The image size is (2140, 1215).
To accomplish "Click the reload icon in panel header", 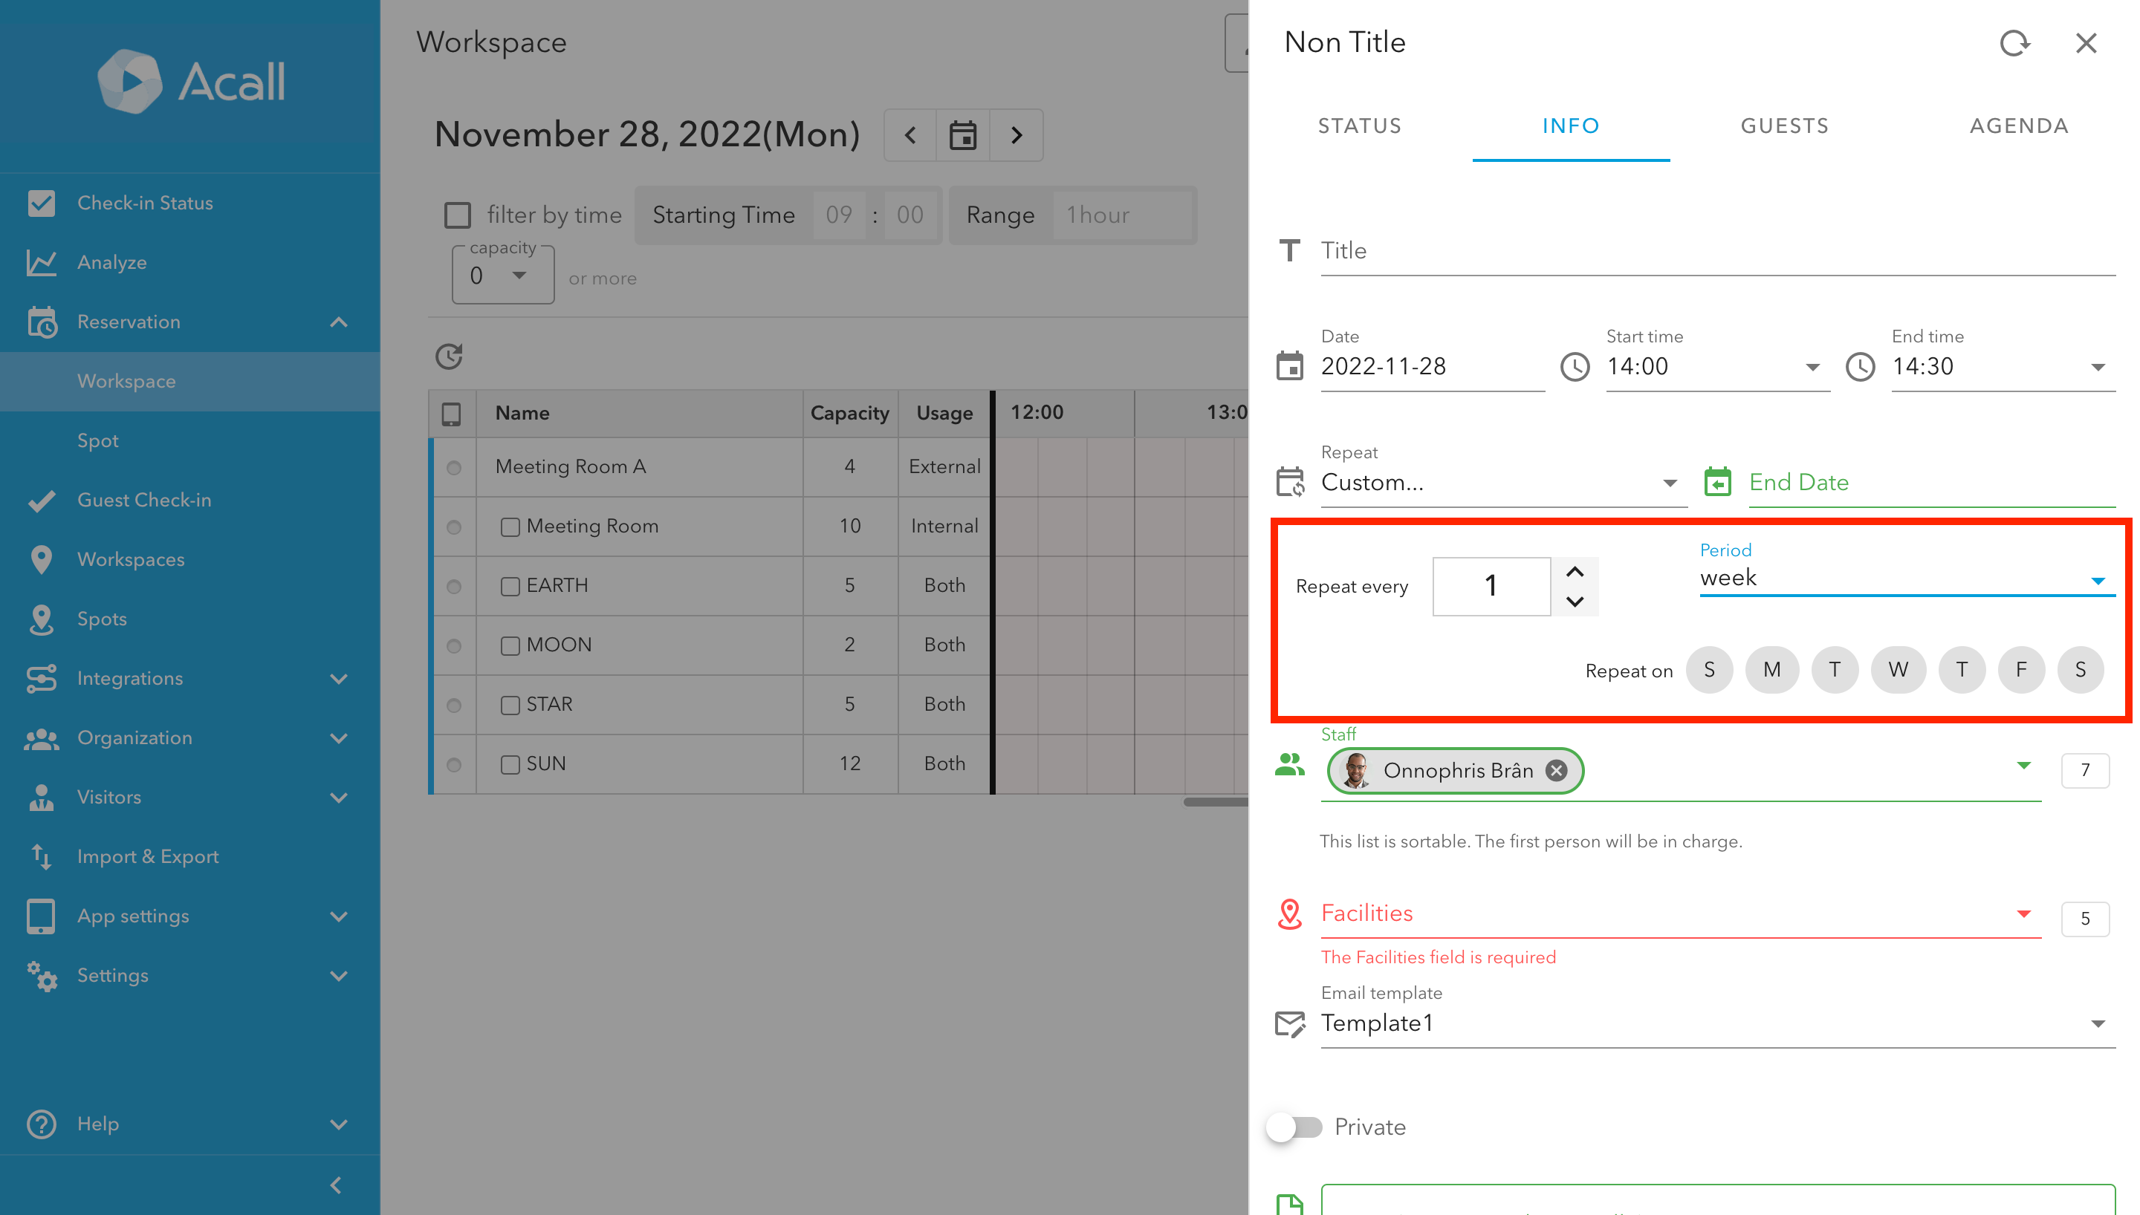I will pos(2014,42).
